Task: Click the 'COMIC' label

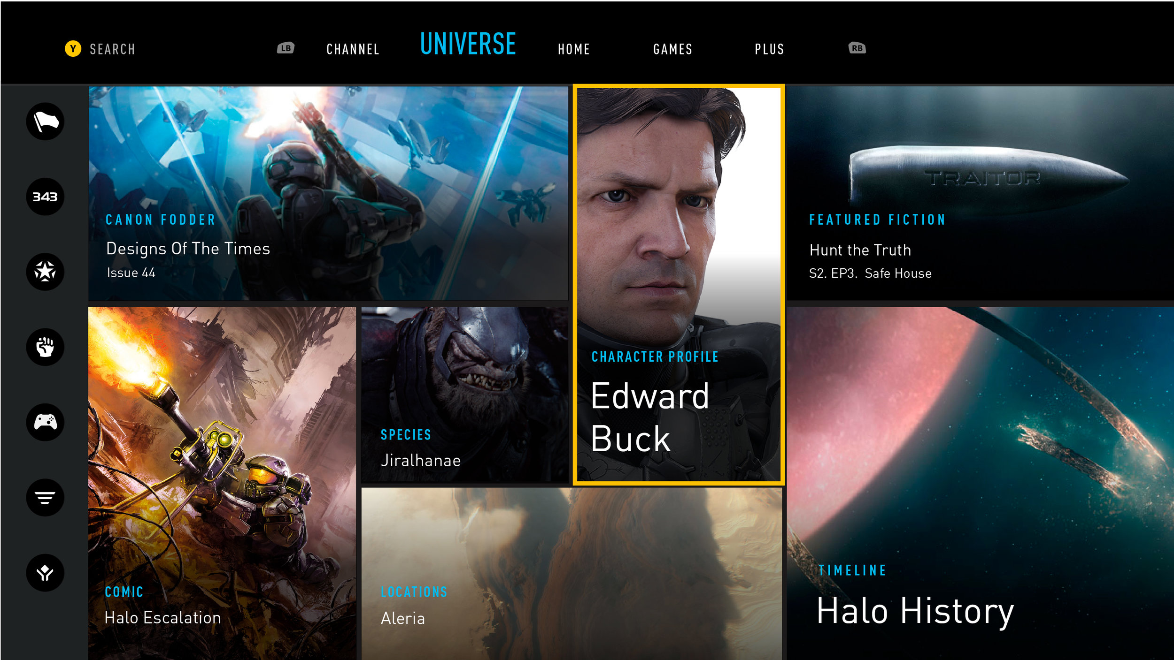Action: (x=124, y=592)
